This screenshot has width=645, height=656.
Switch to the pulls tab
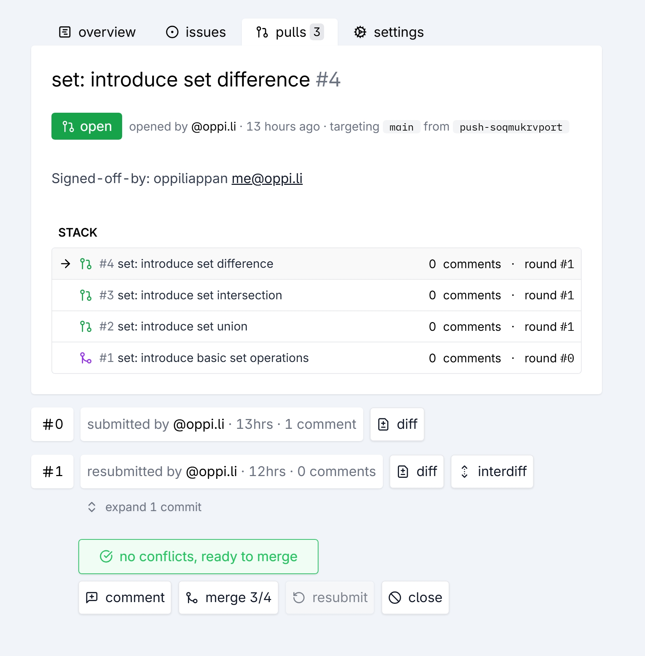pyautogui.click(x=289, y=32)
